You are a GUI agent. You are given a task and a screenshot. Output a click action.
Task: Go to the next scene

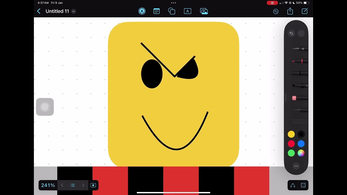coord(83,185)
